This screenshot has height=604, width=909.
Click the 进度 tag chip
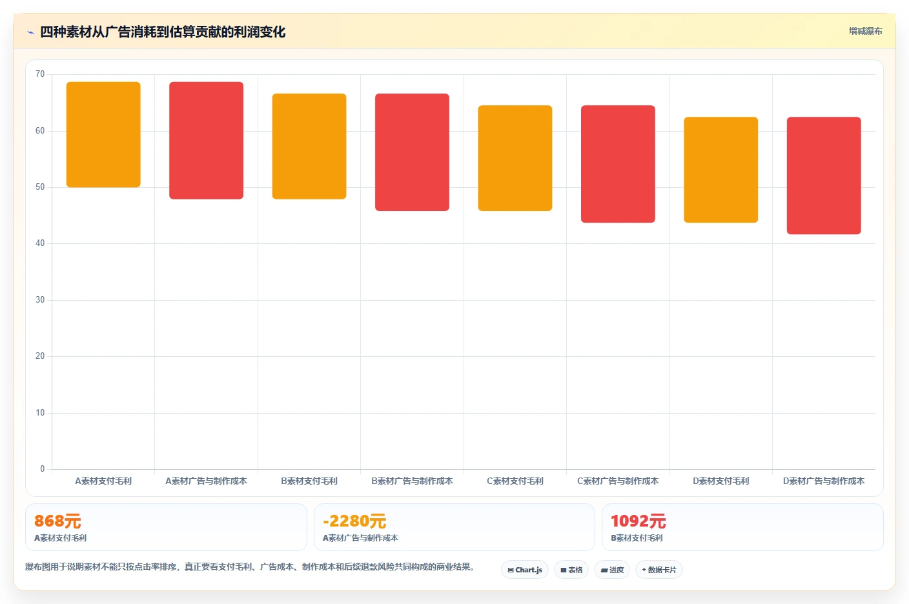[612, 570]
